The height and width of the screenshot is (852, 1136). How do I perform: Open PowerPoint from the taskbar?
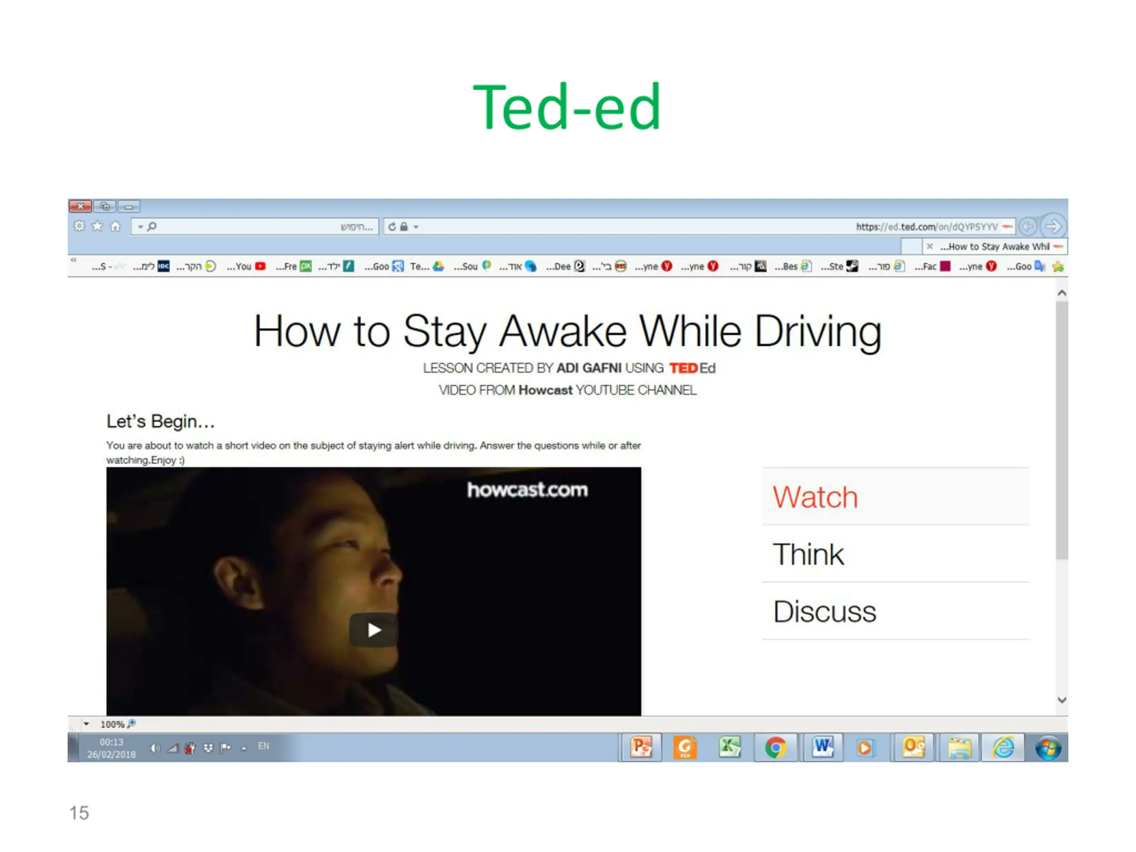[641, 747]
